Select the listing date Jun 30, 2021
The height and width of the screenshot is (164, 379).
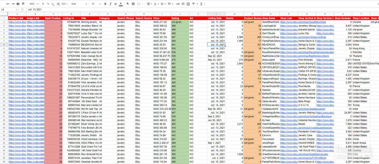tap(216, 120)
